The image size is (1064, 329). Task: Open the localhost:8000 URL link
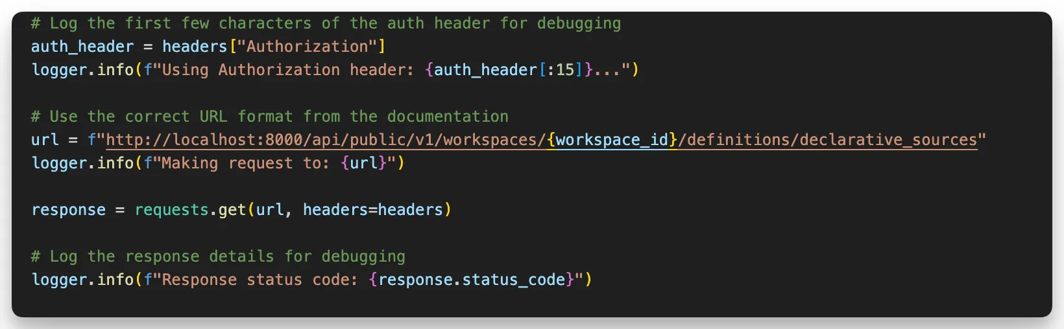coord(542,140)
